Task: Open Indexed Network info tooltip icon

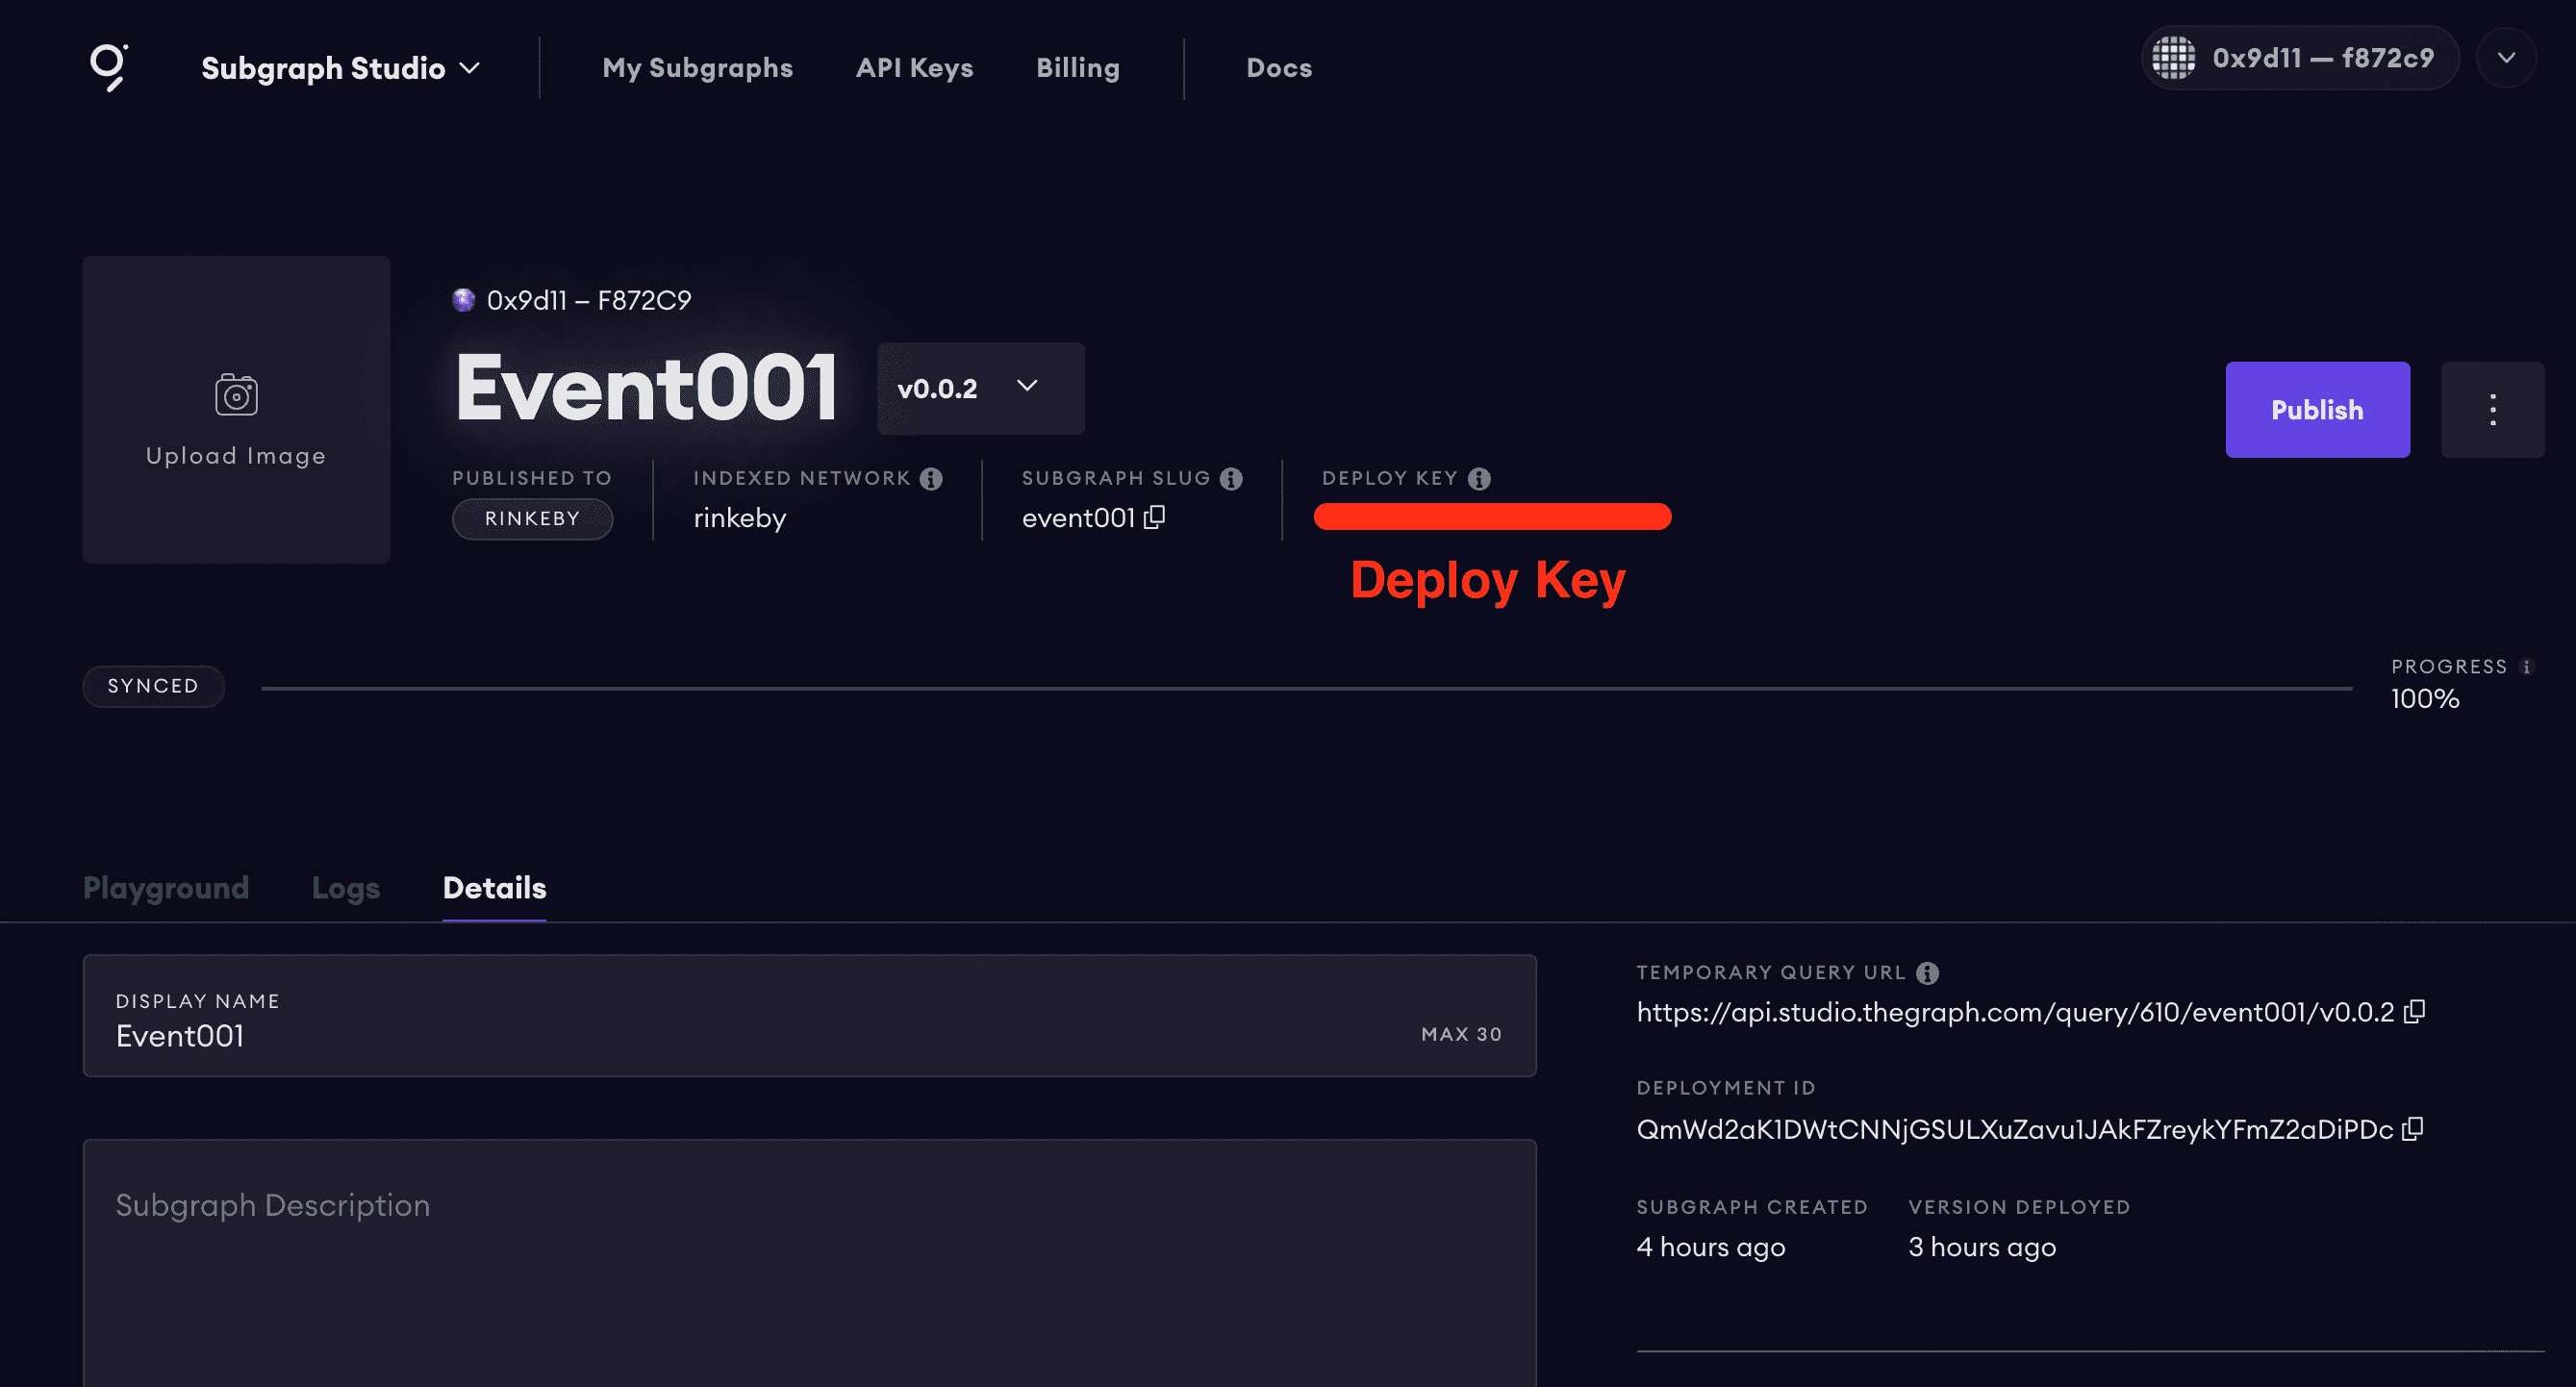Action: (931, 479)
